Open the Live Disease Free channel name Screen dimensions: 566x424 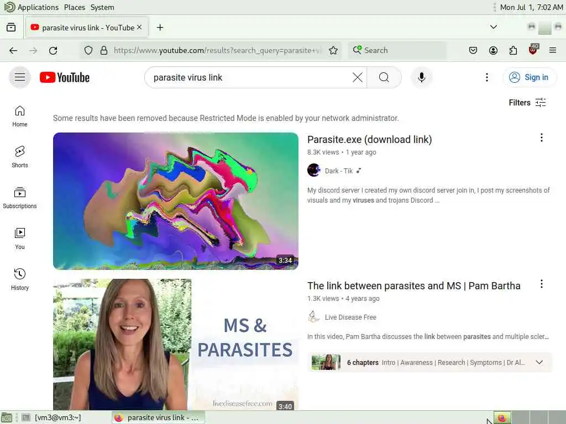click(x=350, y=317)
